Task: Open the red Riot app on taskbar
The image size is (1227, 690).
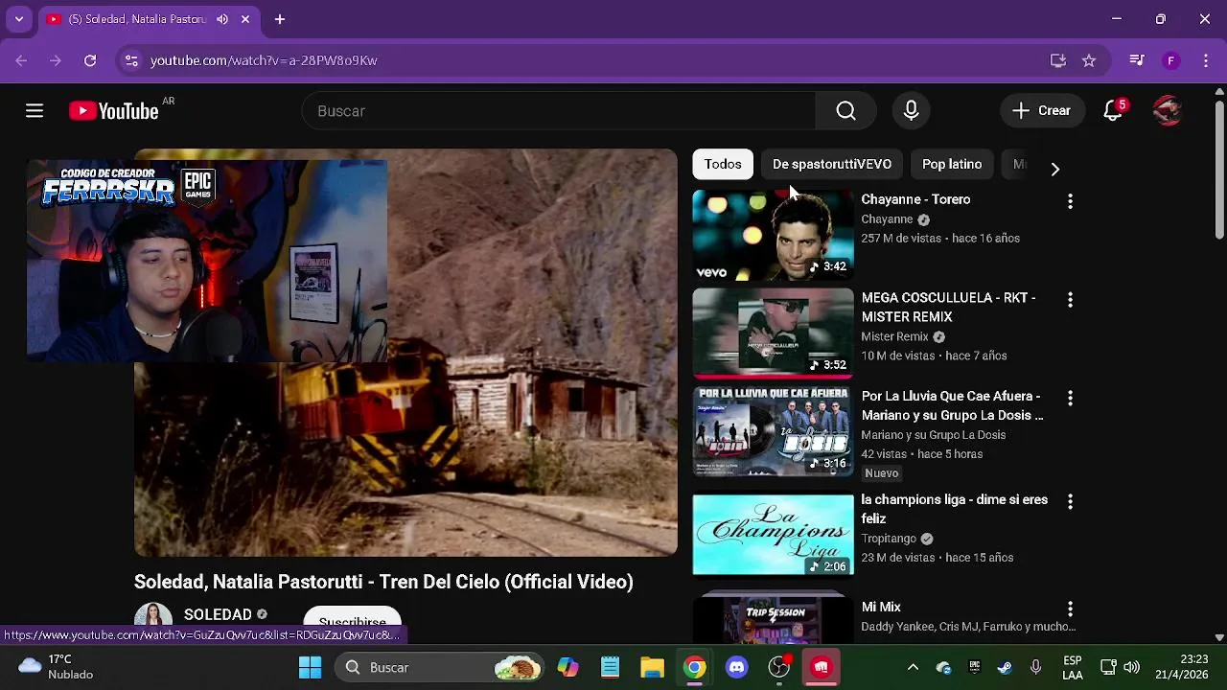Action: tap(822, 667)
